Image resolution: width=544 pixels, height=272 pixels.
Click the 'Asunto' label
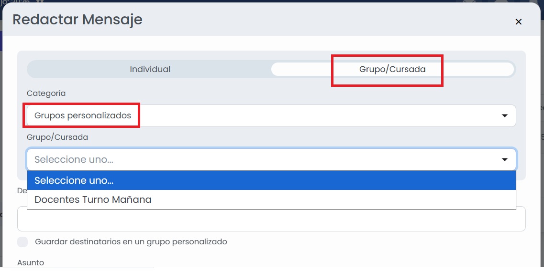[31, 262]
